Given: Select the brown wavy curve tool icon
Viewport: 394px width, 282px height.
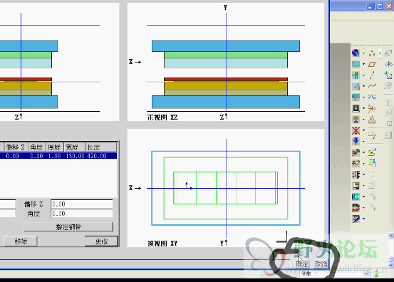Looking at the screenshot, I should pos(372,86).
